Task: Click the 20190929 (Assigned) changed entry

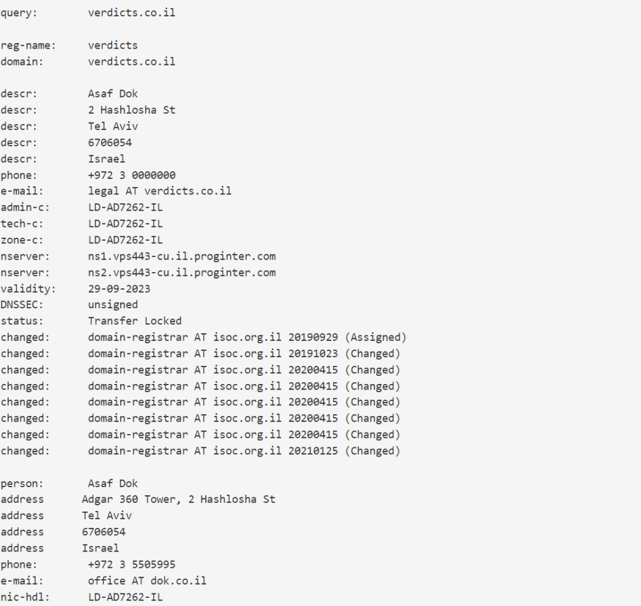Action: tap(347, 338)
